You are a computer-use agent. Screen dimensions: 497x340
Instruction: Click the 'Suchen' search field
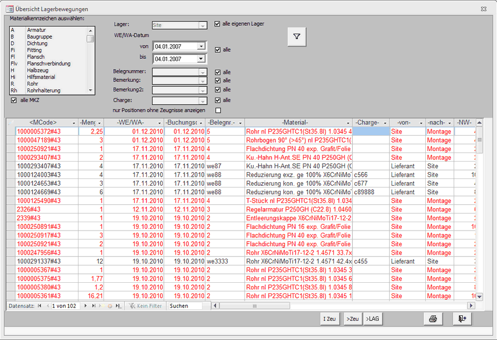point(186,306)
